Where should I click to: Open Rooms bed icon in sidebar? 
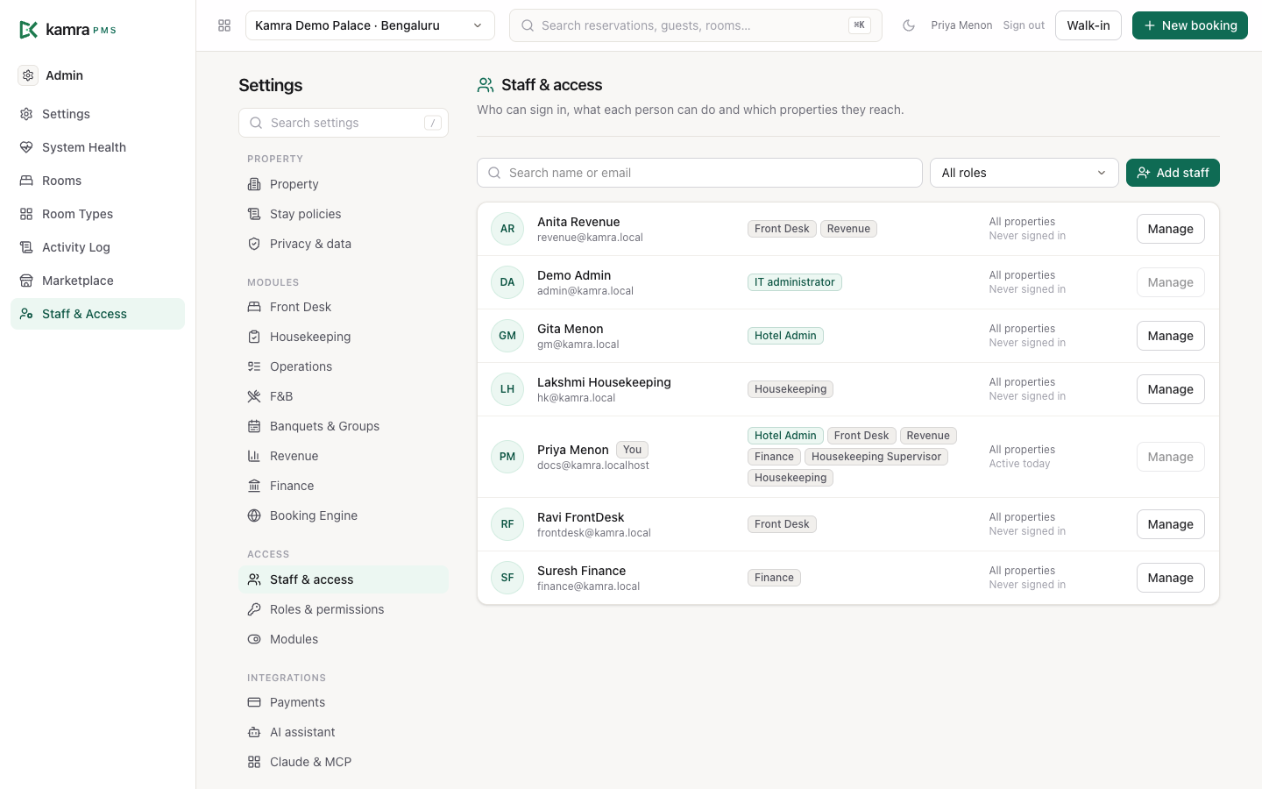tap(26, 181)
